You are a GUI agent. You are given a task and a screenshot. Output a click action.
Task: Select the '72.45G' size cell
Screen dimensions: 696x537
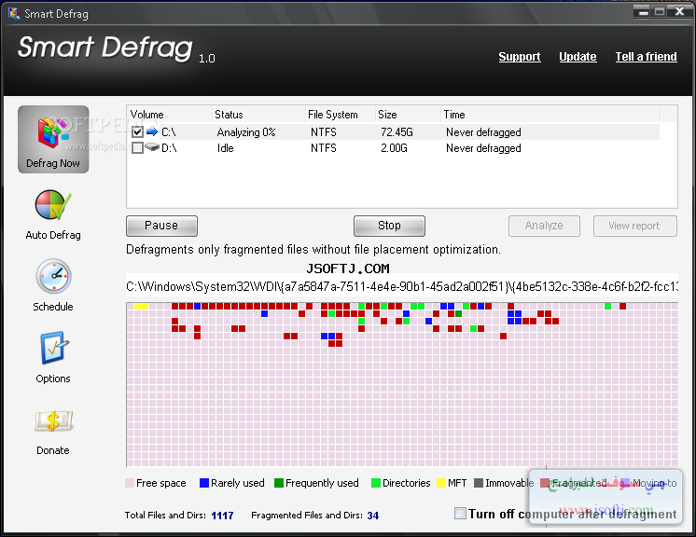(x=397, y=132)
